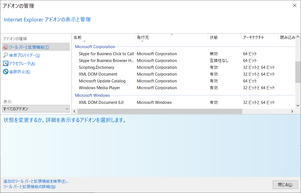301x193 pixels.
Task: Select Skype for Business Click to Call
Action: (106, 54)
